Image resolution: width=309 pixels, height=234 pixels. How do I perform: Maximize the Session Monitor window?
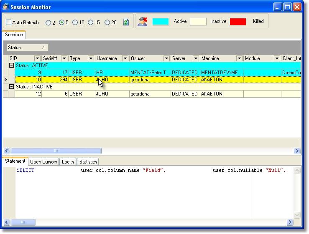coord(287,7)
